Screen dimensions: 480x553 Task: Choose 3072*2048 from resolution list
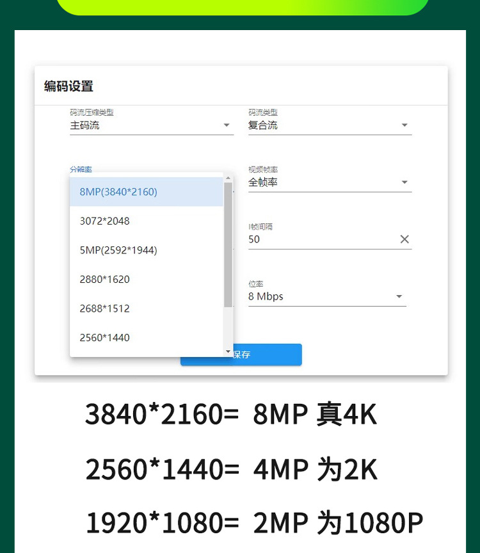coord(147,221)
